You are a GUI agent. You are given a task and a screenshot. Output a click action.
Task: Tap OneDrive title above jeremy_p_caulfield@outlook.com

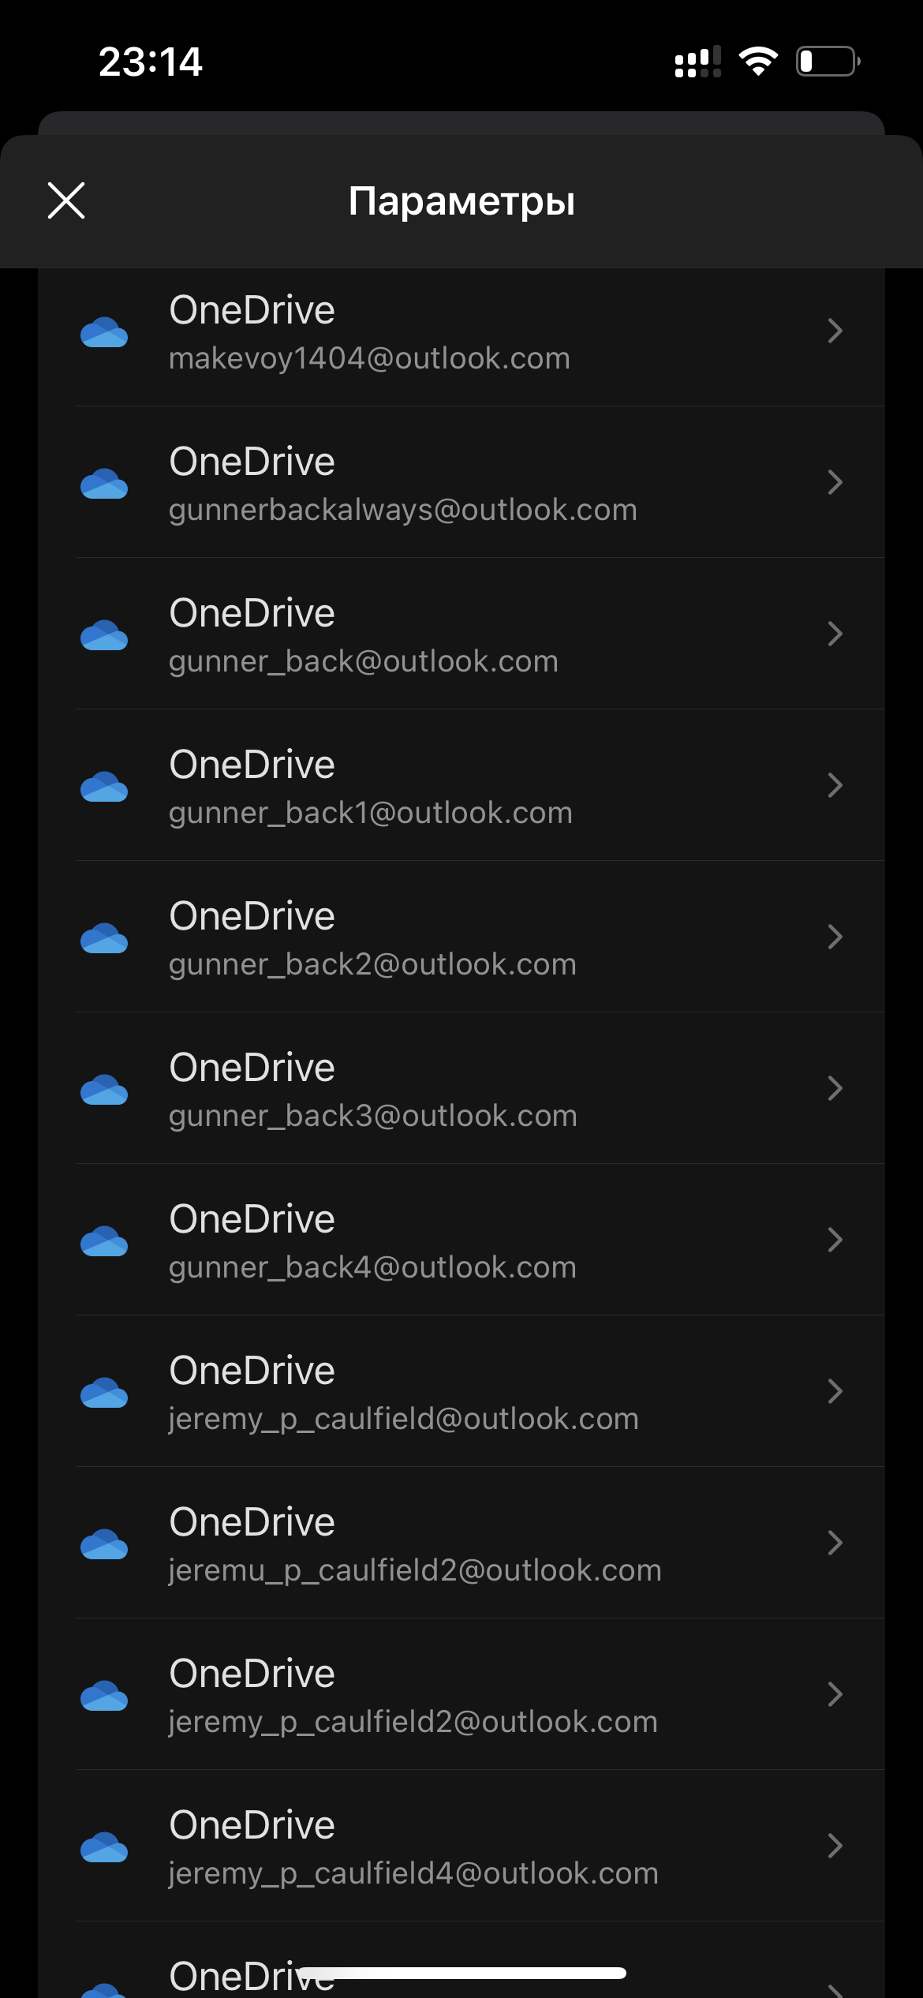click(252, 1371)
